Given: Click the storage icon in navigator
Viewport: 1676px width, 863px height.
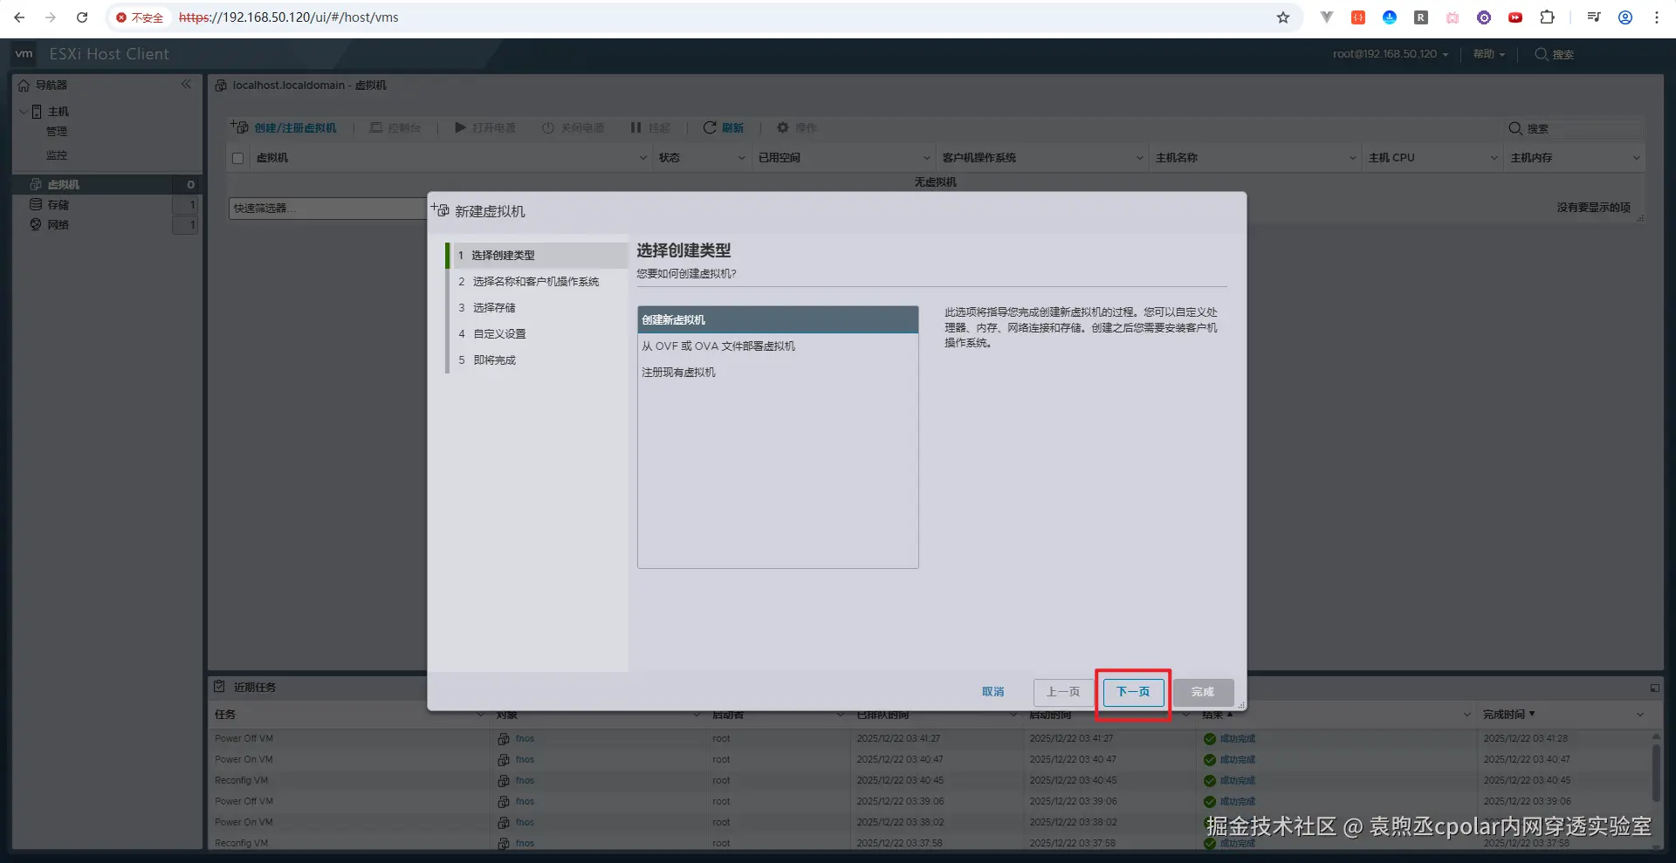Looking at the screenshot, I should pyautogui.click(x=36, y=204).
